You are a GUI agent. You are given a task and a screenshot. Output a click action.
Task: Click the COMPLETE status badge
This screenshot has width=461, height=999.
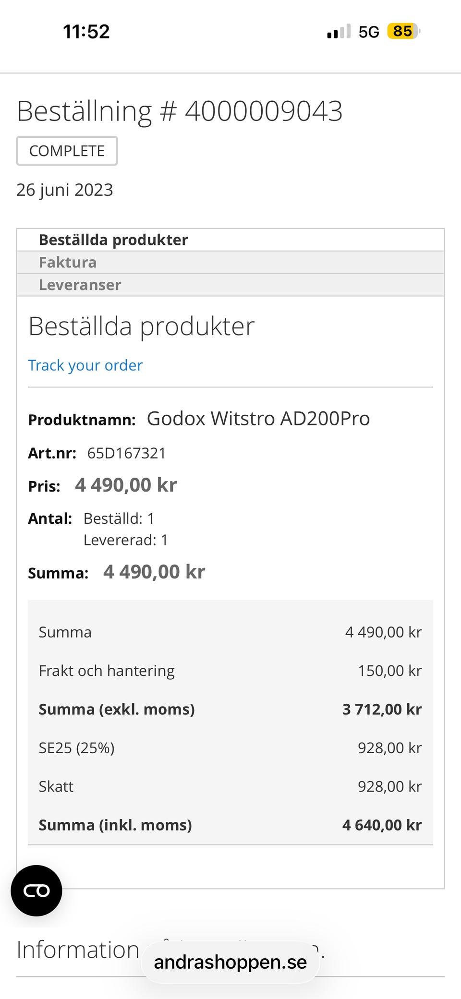(x=67, y=151)
